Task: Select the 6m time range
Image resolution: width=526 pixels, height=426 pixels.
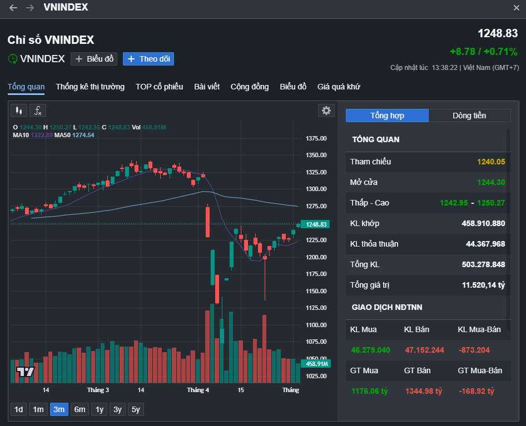Action: point(80,409)
